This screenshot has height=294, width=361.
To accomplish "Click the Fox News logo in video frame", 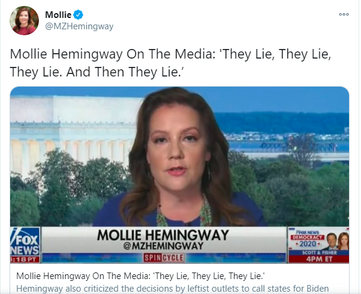I will [25, 241].
